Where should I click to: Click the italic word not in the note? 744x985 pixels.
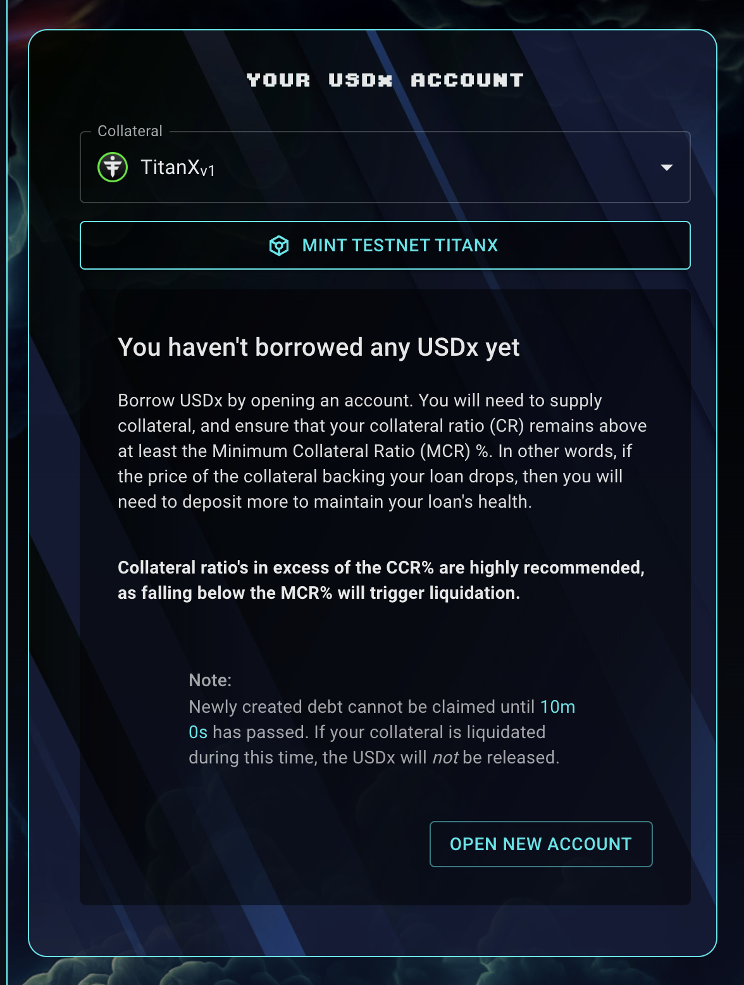click(445, 757)
